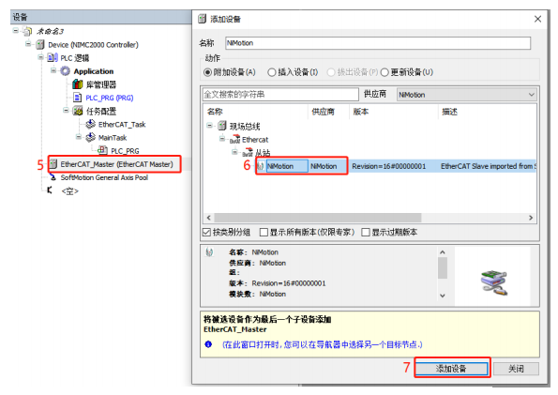Click the 添加设备 button

pyautogui.click(x=452, y=369)
